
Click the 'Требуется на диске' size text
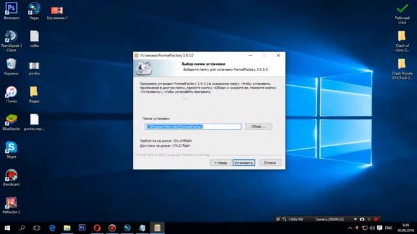166,141
